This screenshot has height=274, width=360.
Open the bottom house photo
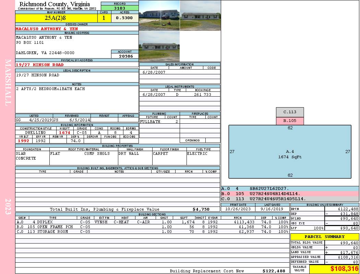click(159, 46)
